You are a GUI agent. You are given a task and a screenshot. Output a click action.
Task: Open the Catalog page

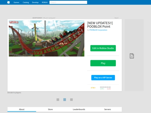pyautogui.click(x=26, y=3)
